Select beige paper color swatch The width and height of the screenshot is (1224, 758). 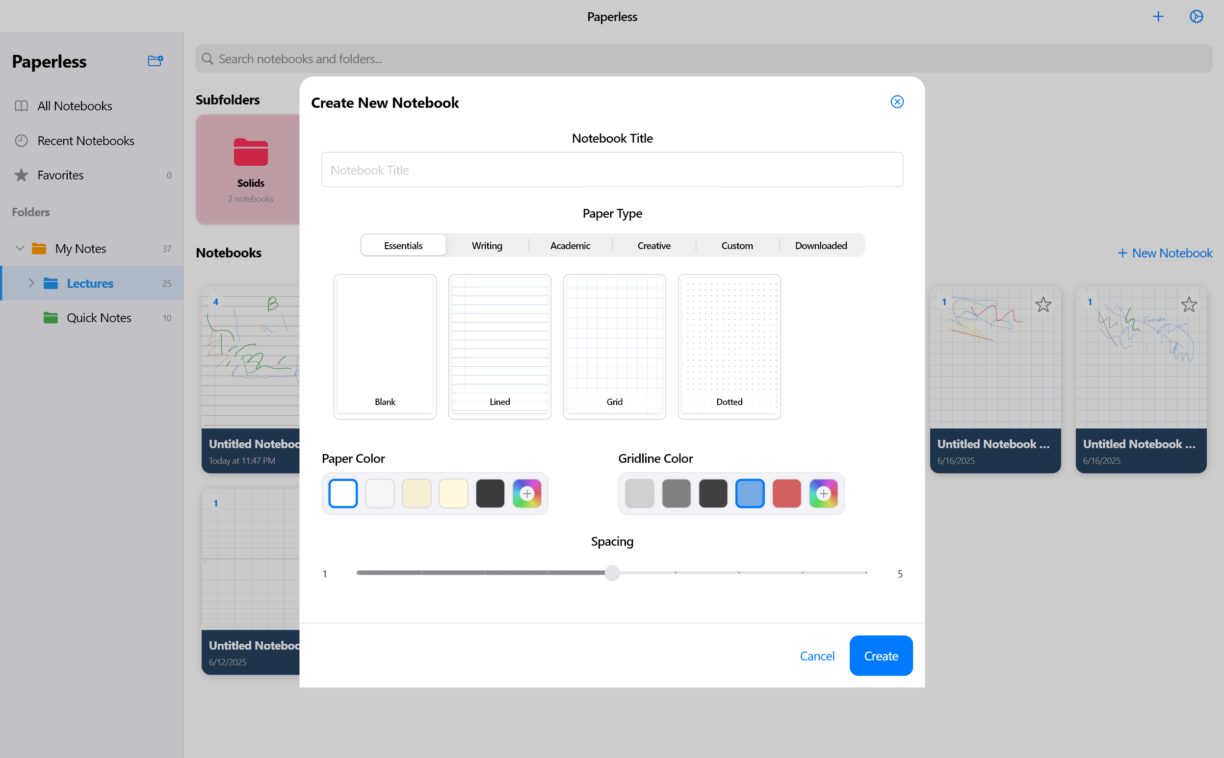[417, 493]
